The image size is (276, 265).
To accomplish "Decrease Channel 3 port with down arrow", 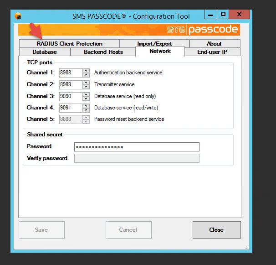I will [x=86, y=99].
